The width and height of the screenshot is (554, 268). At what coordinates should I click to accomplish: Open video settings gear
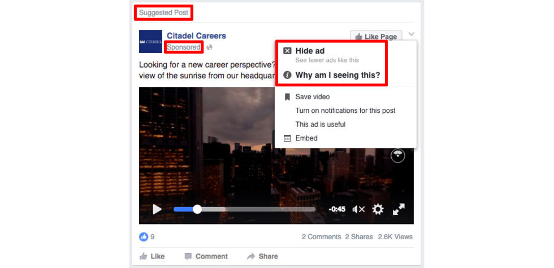378,209
